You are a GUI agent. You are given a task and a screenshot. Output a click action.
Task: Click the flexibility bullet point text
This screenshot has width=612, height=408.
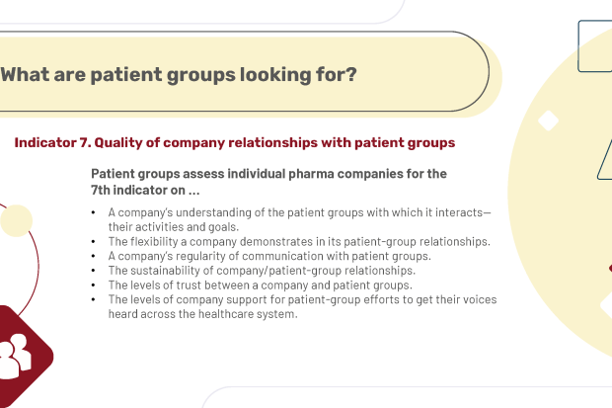(299, 241)
